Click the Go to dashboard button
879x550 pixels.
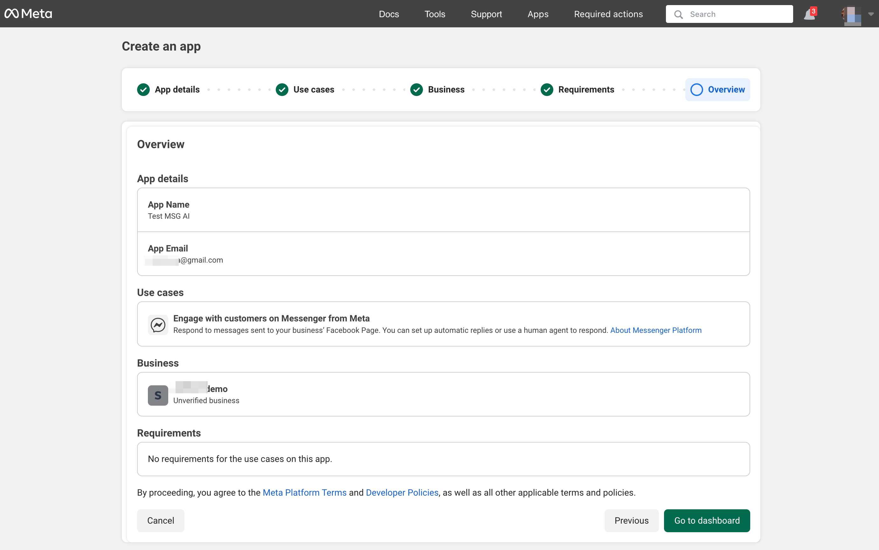point(707,520)
